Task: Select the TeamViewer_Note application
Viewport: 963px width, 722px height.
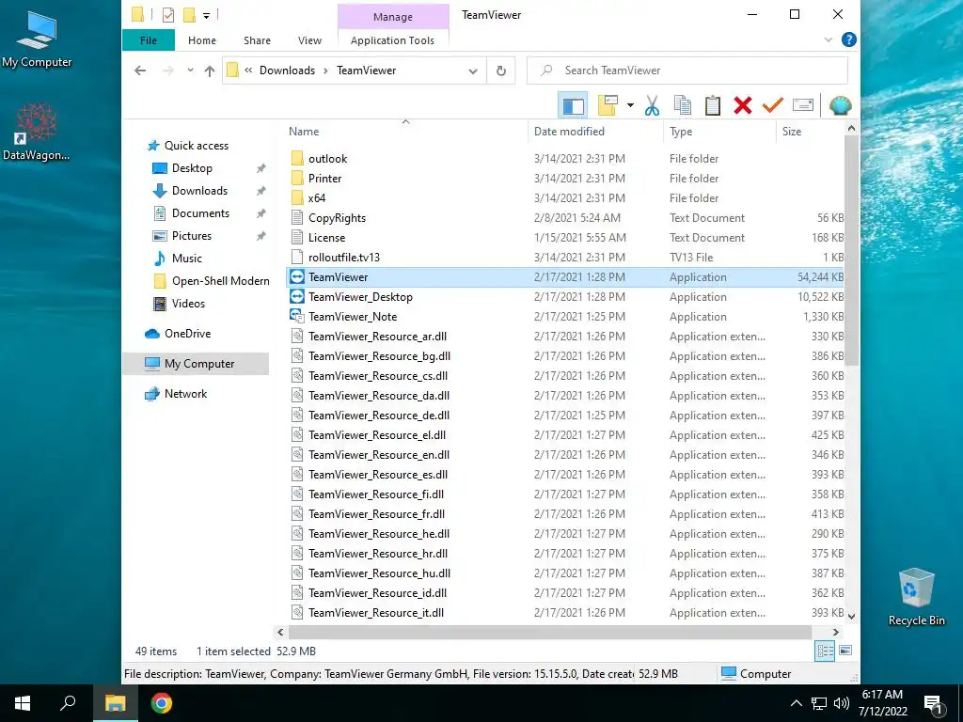Action: [353, 317]
